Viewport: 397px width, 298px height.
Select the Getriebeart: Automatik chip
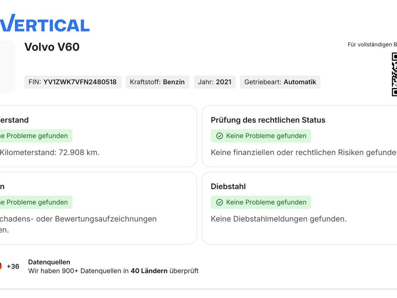(x=280, y=82)
